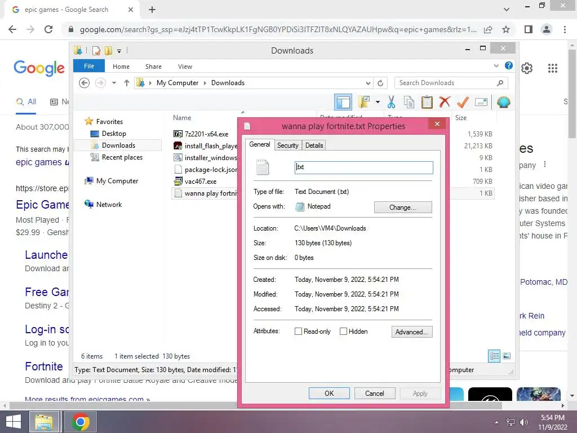The width and height of the screenshot is (577, 433).
Task: Toggle the navigation pane toolbar icon
Action: pyautogui.click(x=343, y=102)
